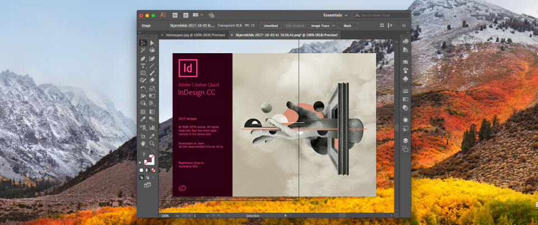Open the Layers panel icon
Viewport: 538px width, 225px height.
[405, 140]
